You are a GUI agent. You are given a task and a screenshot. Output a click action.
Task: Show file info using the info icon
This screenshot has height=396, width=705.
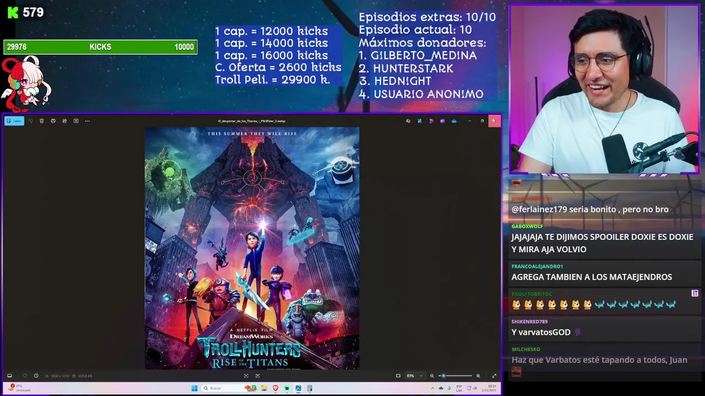point(36,376)
